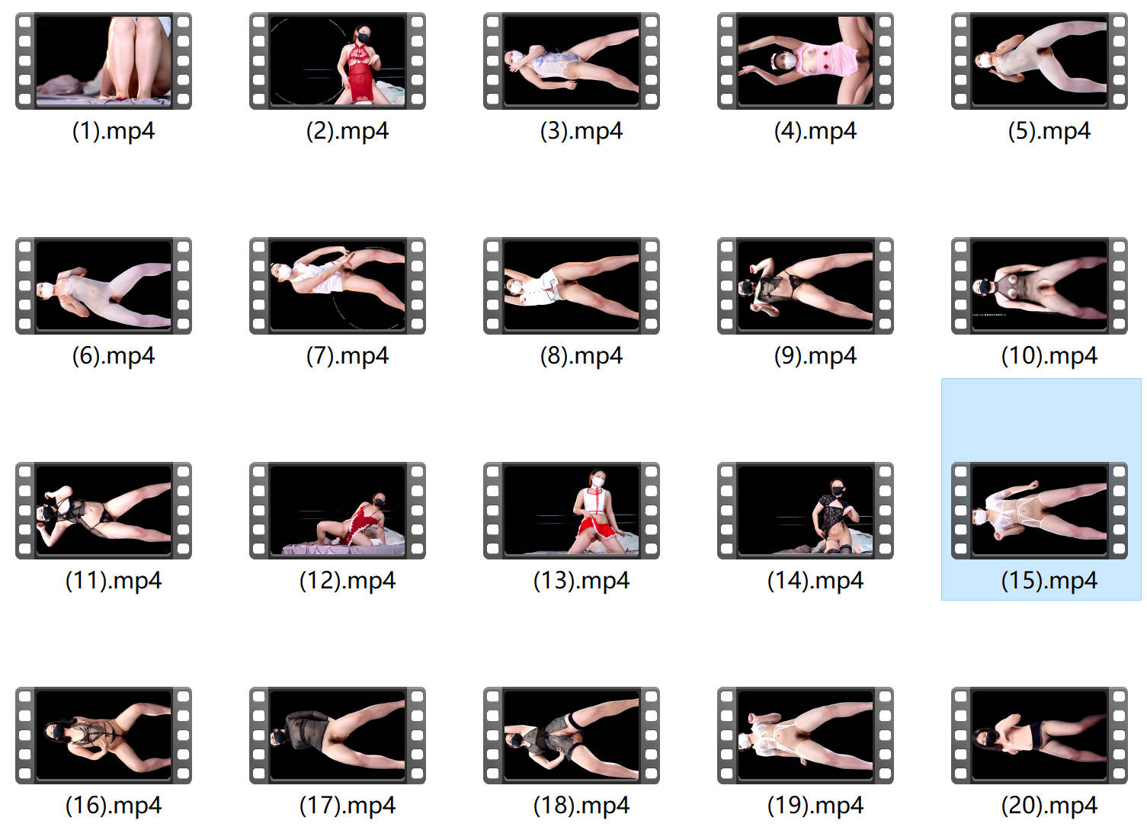Viewport: 1147px width, 827px height.
Task: Pick the (8).mp4 video file icon
Action: click(572, 286)
